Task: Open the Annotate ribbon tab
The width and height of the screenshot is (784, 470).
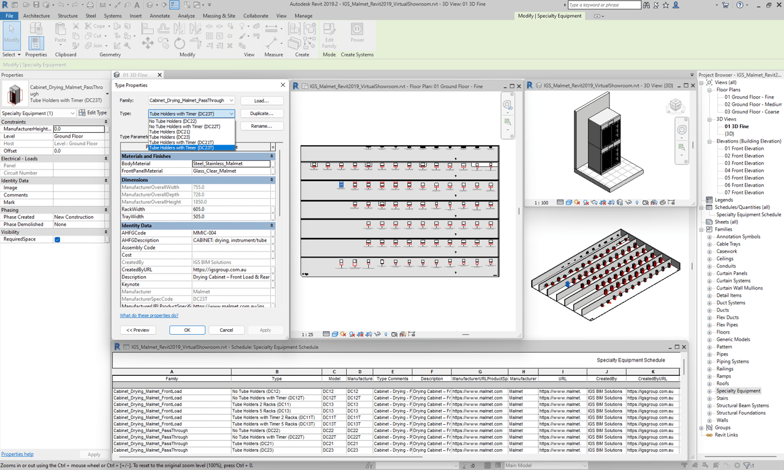Action: [160, 16]
